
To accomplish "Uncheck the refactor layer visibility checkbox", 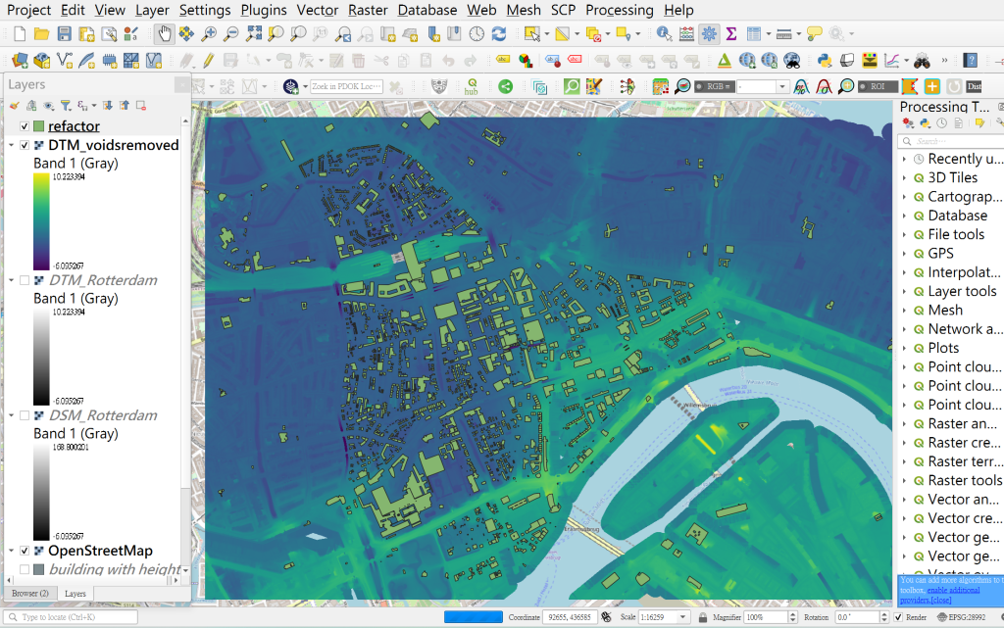I will point(25,126).
